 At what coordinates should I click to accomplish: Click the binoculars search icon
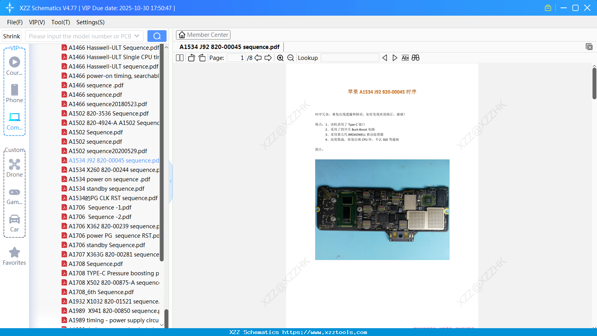(416, 58)
